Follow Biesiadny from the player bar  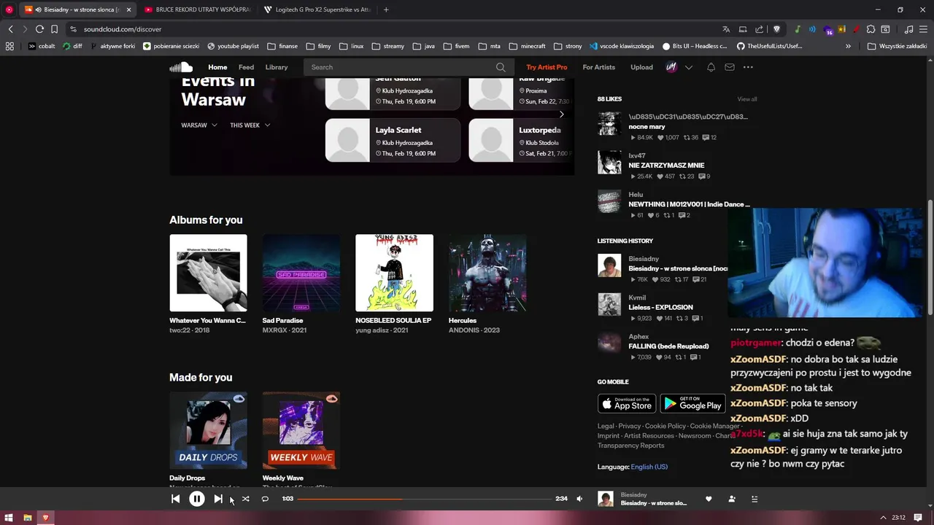click(x=732, y=499)
